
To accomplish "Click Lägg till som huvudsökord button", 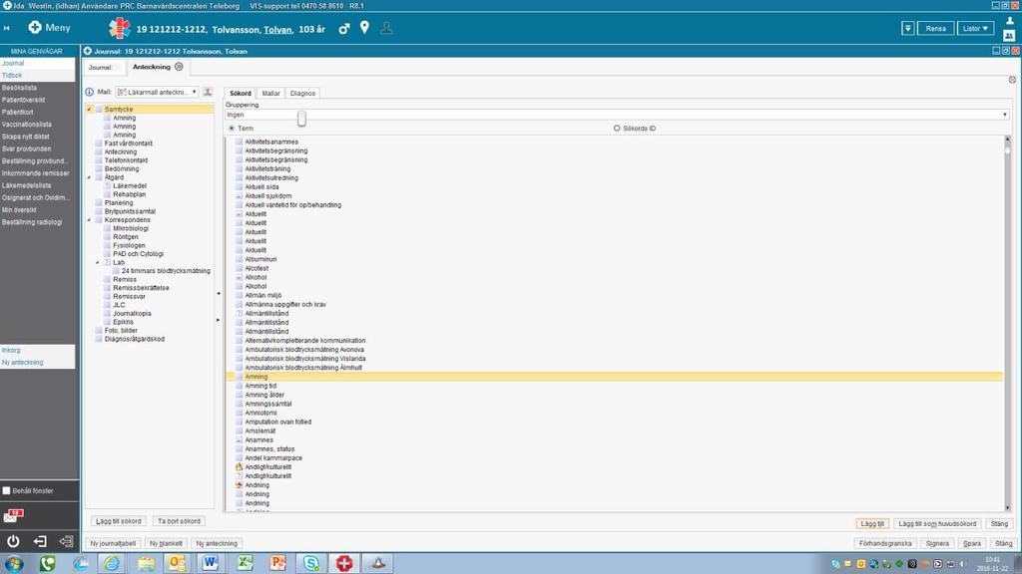I will point(936,524).
